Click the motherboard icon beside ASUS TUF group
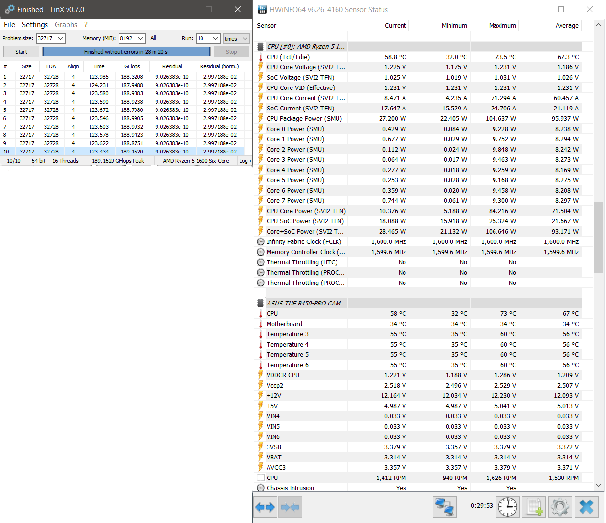 click(261, 304)
